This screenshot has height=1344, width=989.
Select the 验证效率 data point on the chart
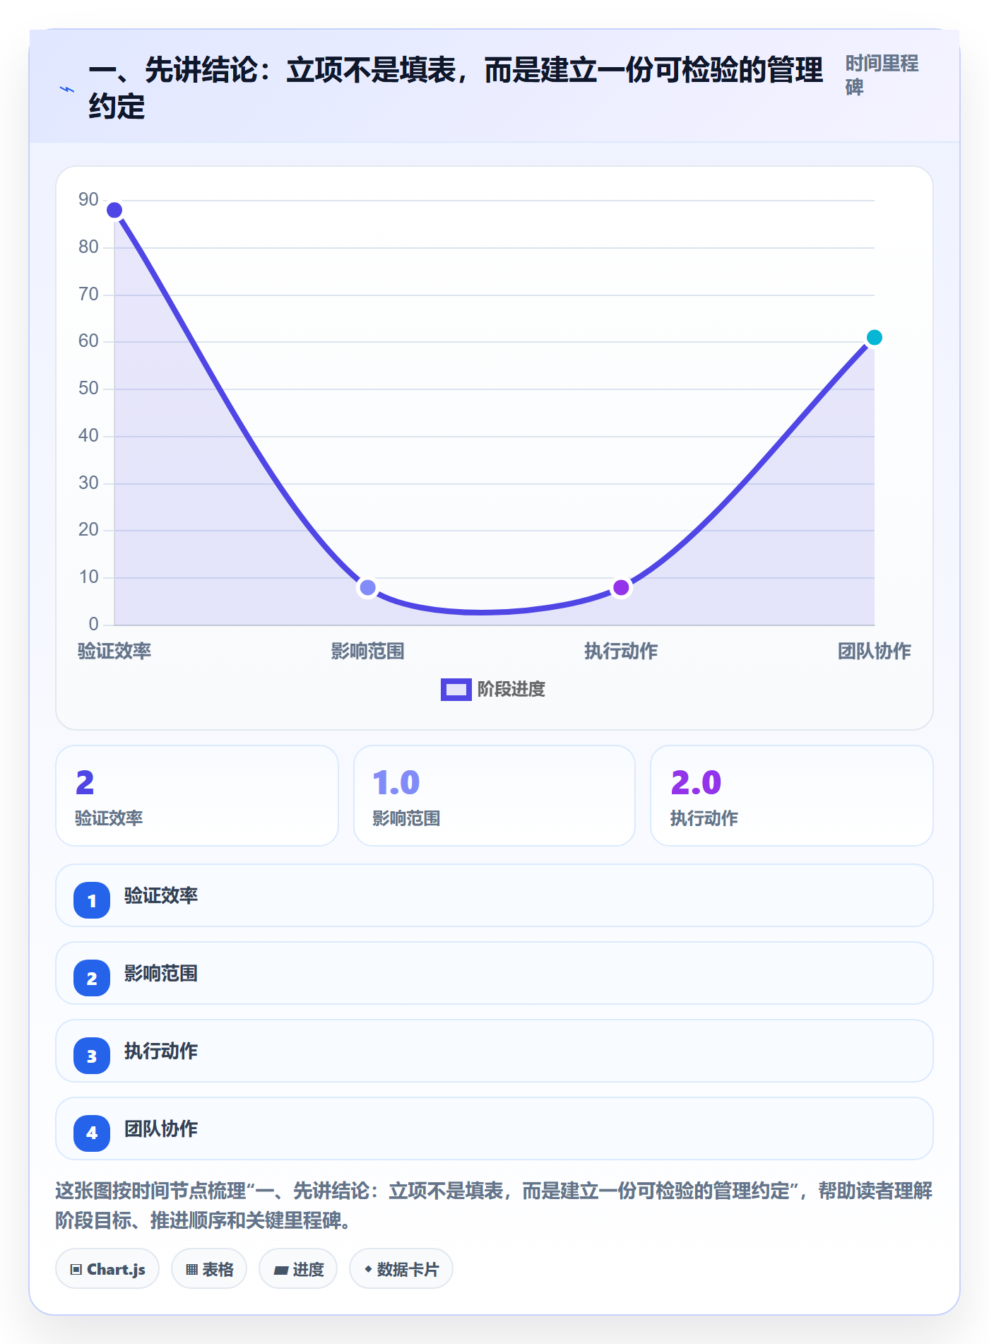pos(114,210)
